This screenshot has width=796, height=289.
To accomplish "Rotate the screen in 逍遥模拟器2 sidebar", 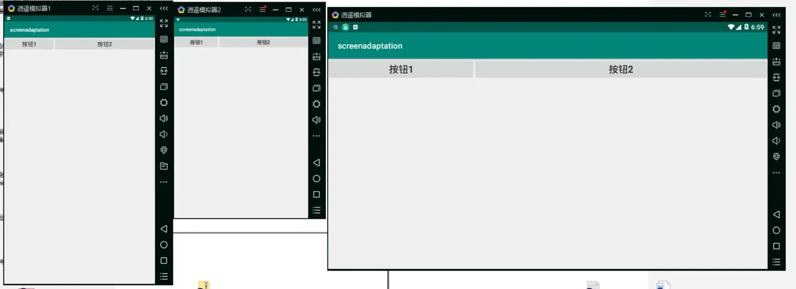I will click(317, 72).
